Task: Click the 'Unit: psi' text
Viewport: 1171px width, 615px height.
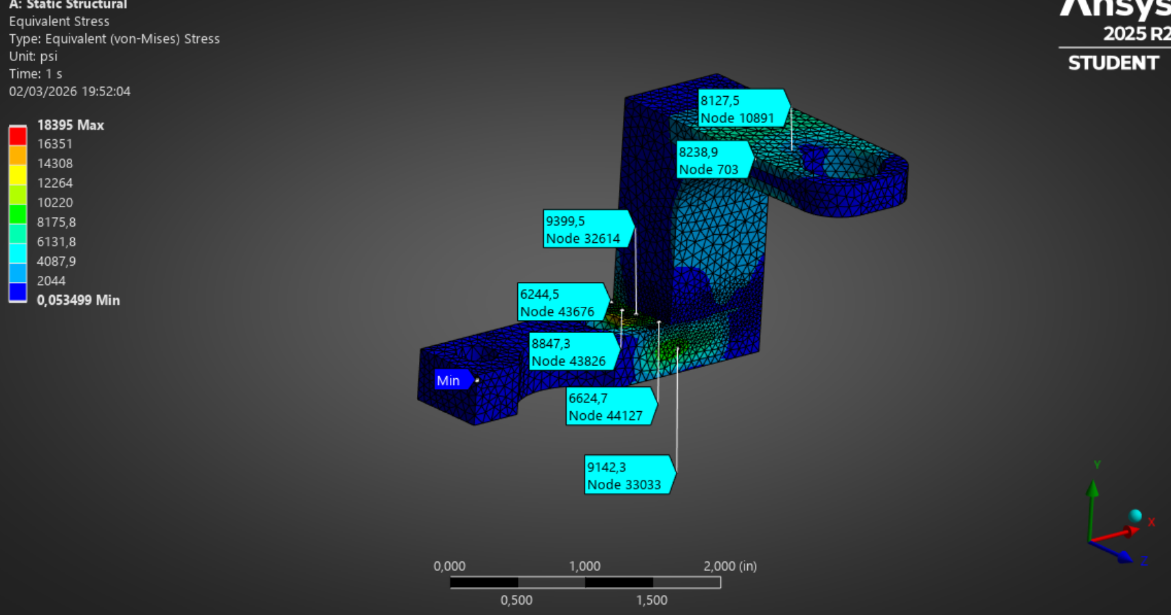Action: pyautogui.click(x=33, y=56)
